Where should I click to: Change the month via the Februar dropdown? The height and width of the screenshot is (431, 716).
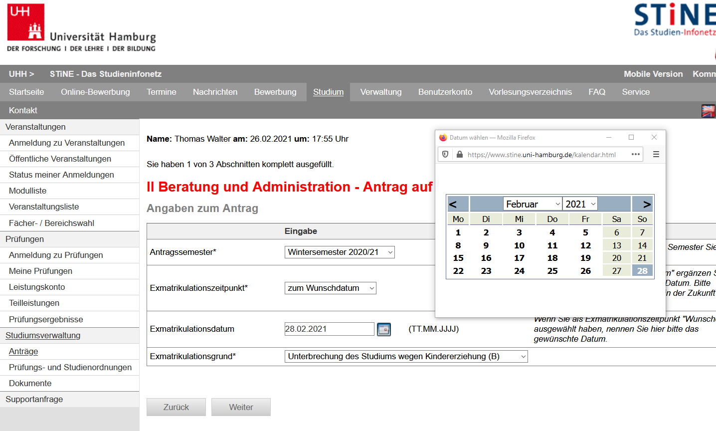tap(533, 204)
